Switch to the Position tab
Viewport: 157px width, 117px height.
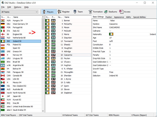click(x=109, y=17)
